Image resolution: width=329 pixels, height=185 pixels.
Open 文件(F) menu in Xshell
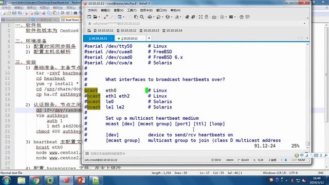tap(93, 10)
